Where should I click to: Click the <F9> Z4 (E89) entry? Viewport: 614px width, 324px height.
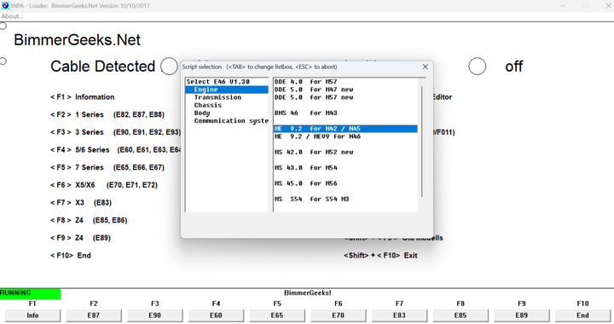tap(80, 238)
